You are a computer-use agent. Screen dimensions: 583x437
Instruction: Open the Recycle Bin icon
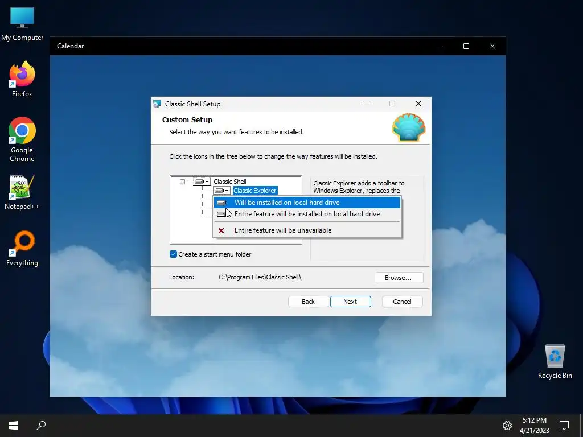pyautogui.click(x=555, y=361)
